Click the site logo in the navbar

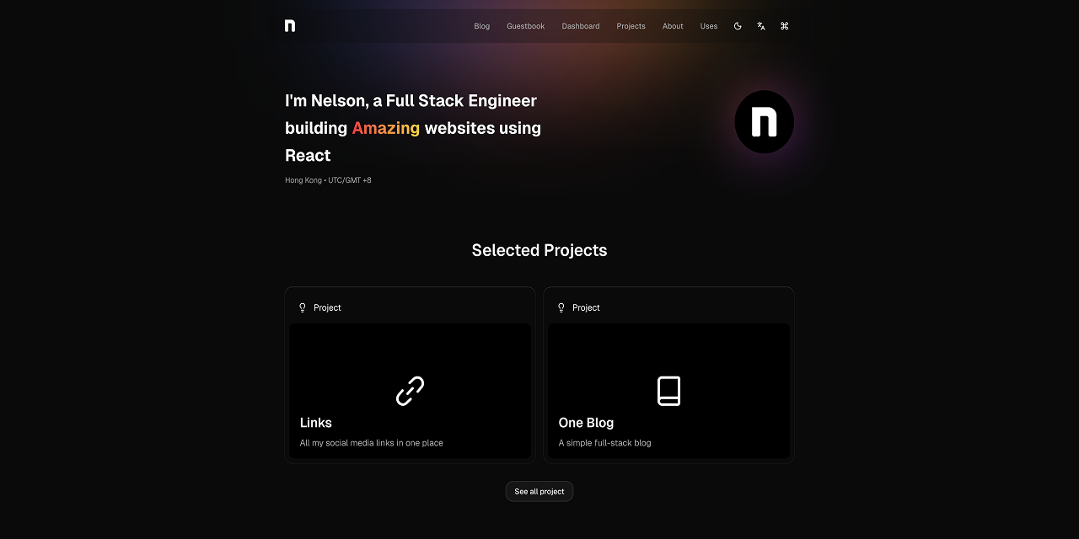tap(290, 26)
